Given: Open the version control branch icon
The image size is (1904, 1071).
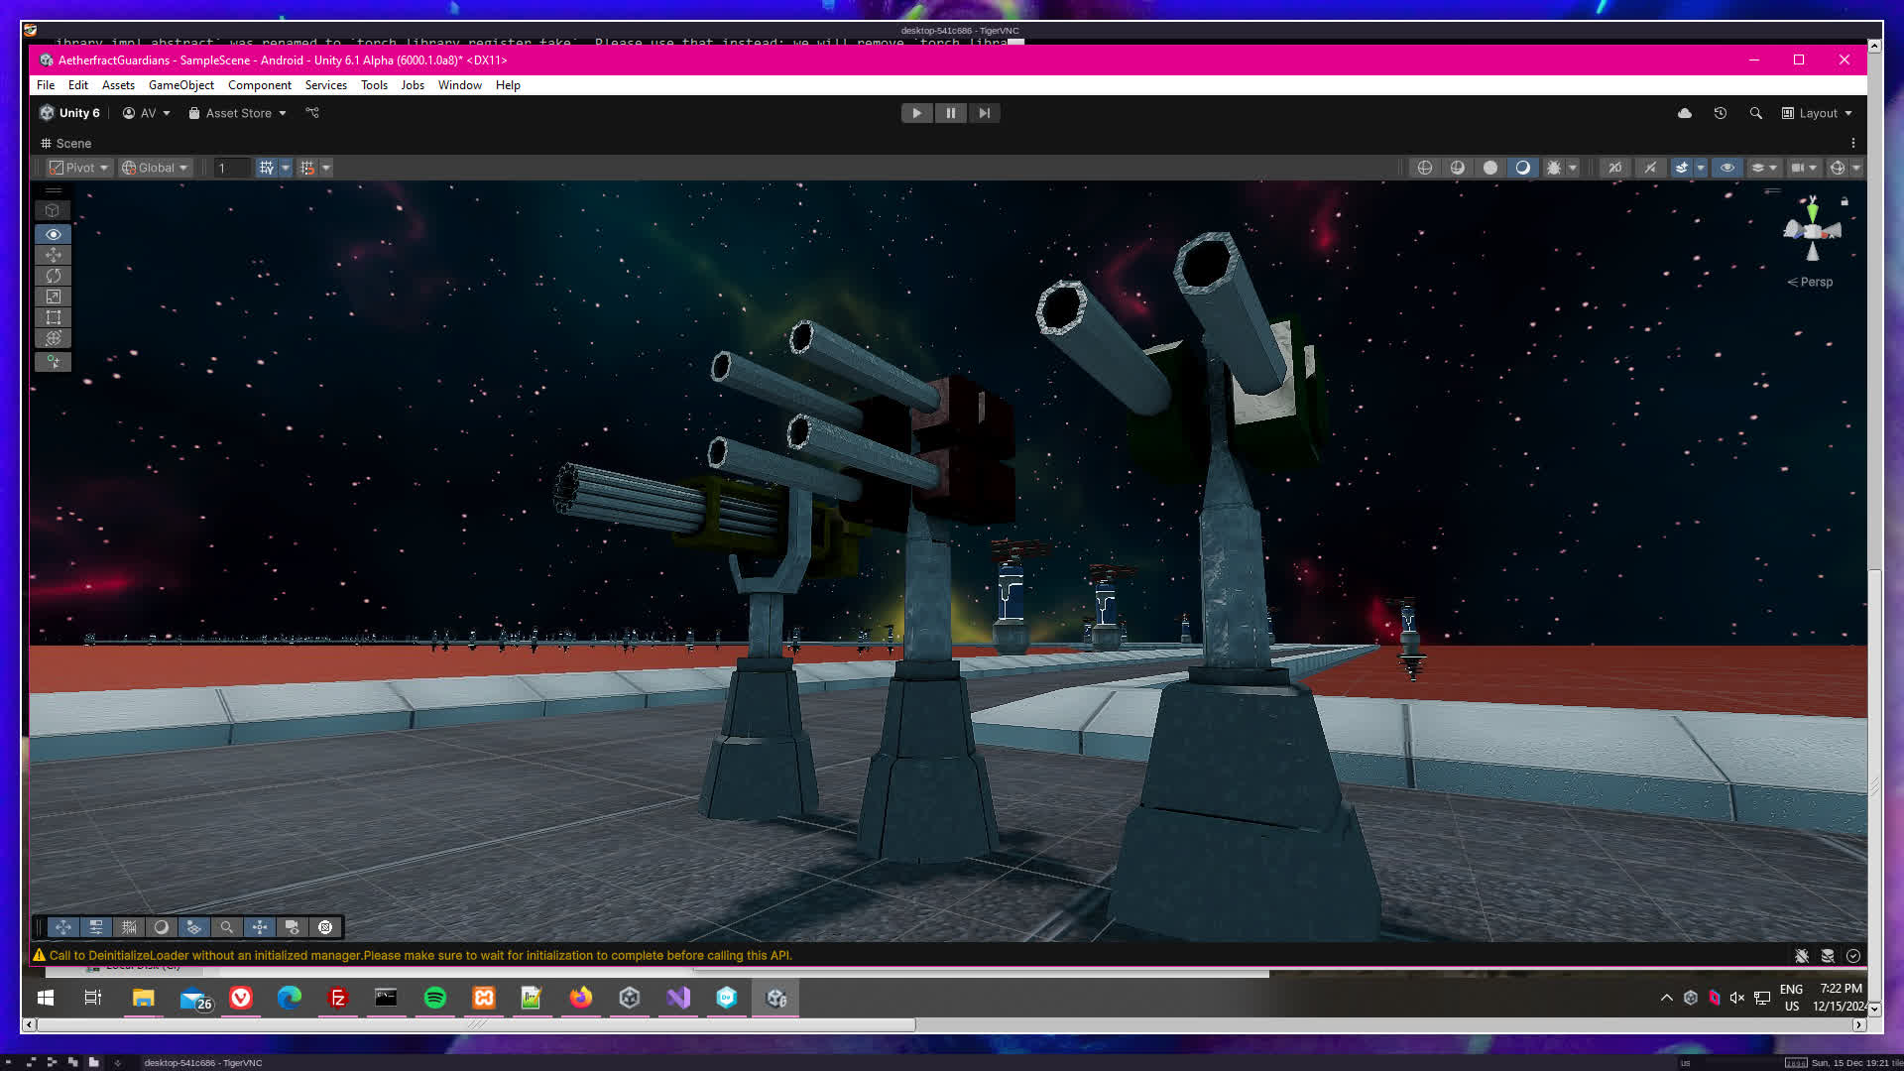Looking at the screenshot, I should (312, 113).
